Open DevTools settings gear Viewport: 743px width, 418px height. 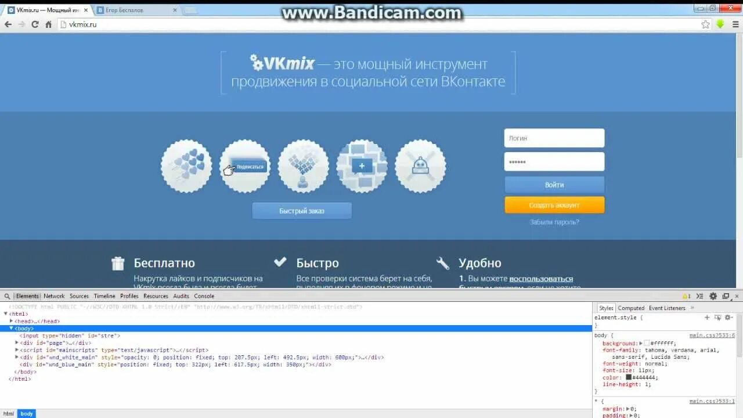(713, 296)
